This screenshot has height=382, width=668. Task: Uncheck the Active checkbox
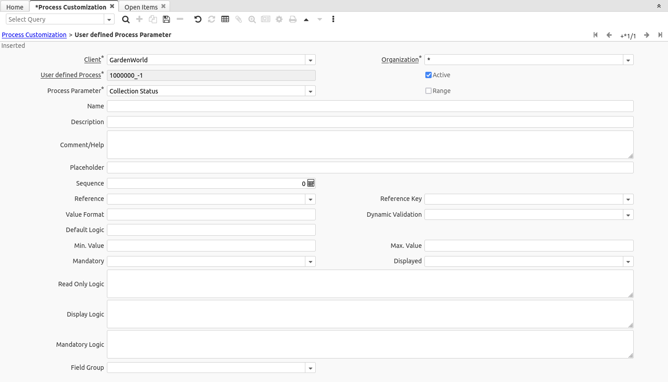[x=428, y=75]
